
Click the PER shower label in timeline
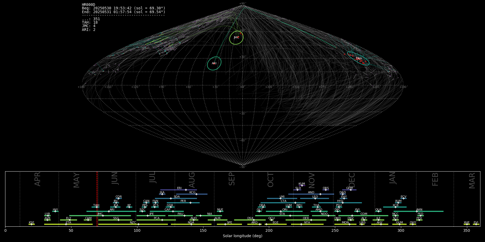coord(183,201)
